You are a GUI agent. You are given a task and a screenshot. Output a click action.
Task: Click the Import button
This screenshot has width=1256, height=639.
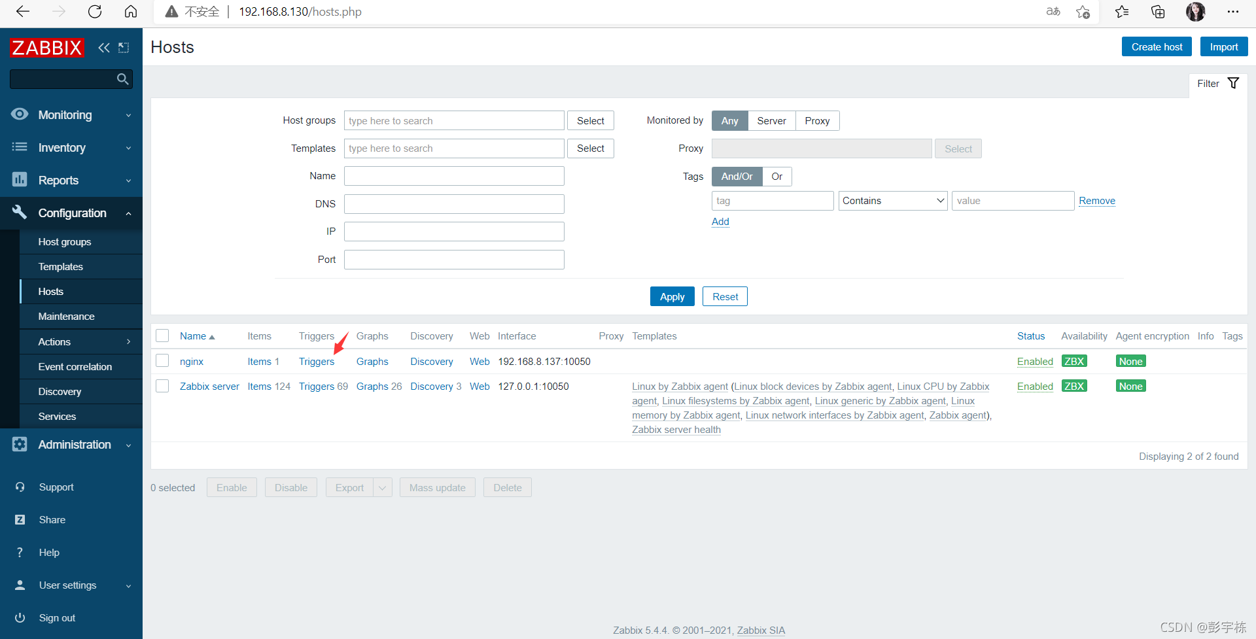[1224, 47]
